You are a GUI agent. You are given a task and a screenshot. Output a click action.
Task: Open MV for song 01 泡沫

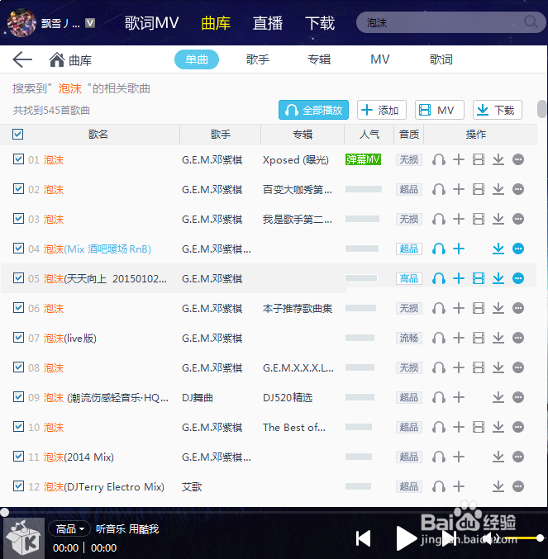click(479, 159)
